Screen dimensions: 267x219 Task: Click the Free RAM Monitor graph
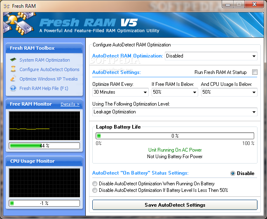click(44, 126)
